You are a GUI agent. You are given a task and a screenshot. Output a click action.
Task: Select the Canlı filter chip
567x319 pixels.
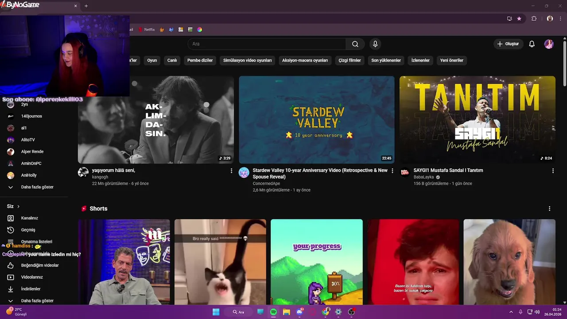172,60
